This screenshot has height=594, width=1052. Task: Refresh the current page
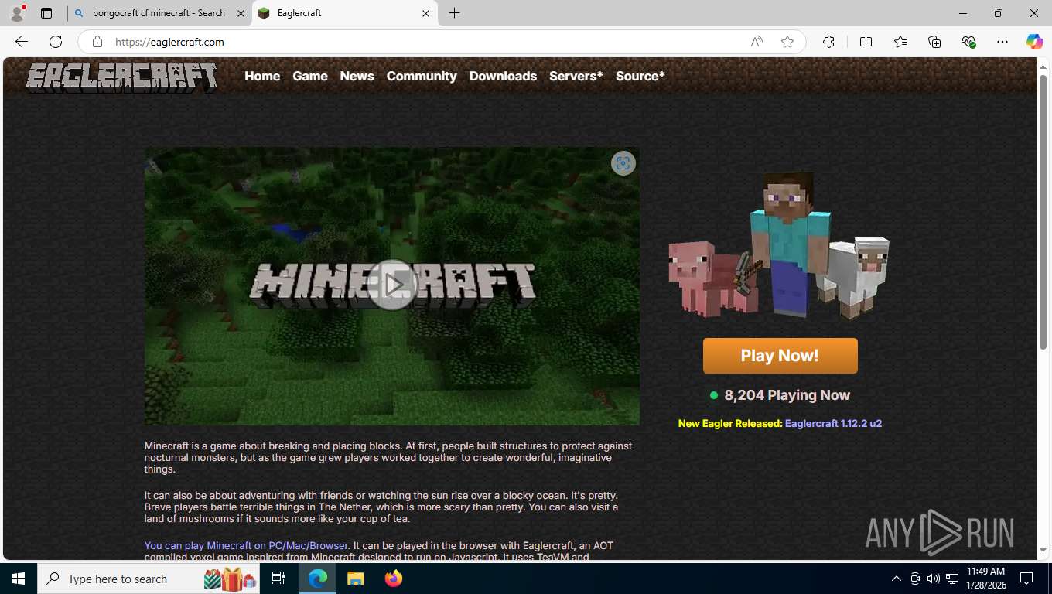tap(56, 42)
